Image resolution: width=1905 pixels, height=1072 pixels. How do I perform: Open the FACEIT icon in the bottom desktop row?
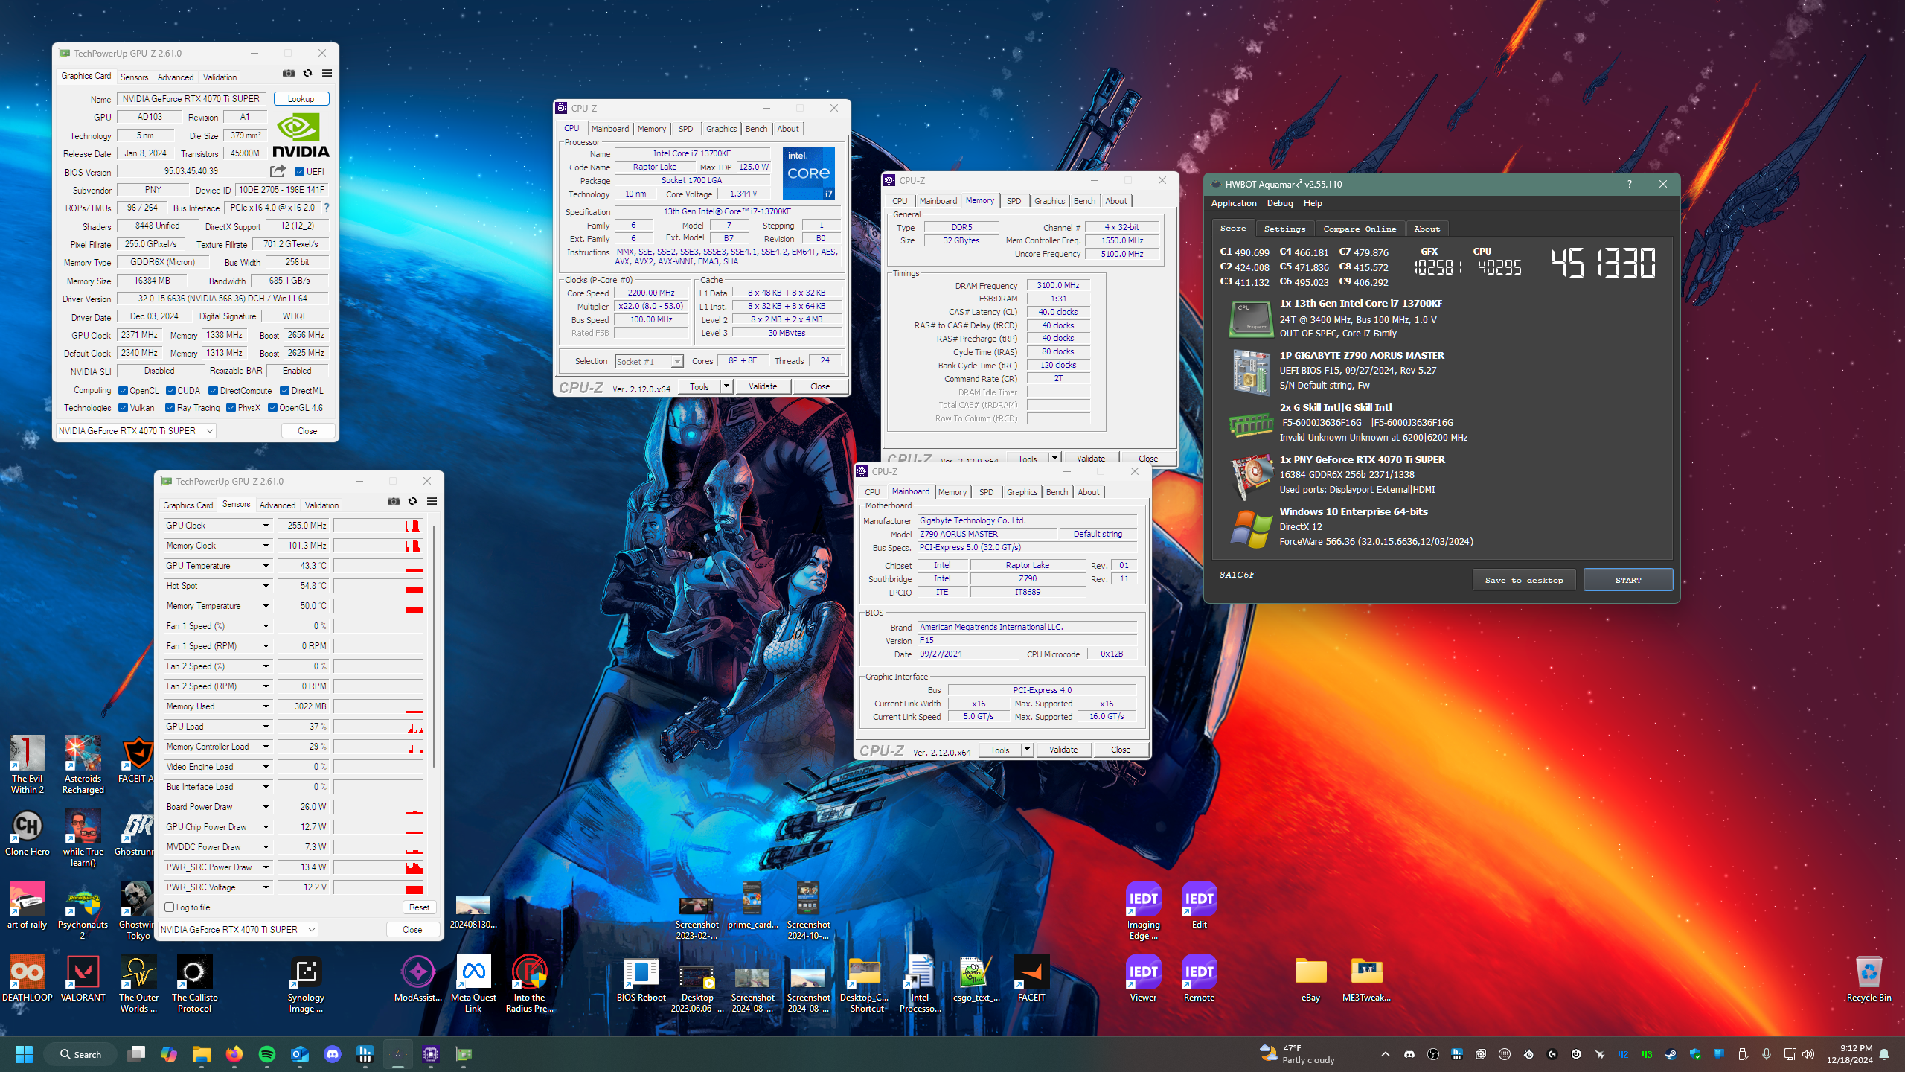coord(1031,979)
